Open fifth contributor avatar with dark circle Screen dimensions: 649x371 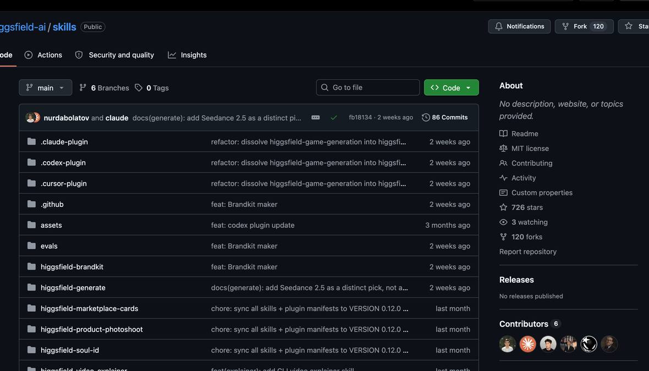pos(588,344)
